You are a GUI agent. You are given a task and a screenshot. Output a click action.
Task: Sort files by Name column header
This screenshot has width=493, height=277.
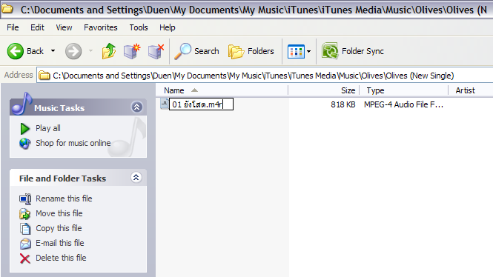pyautogui.click(x=222, y=90)
